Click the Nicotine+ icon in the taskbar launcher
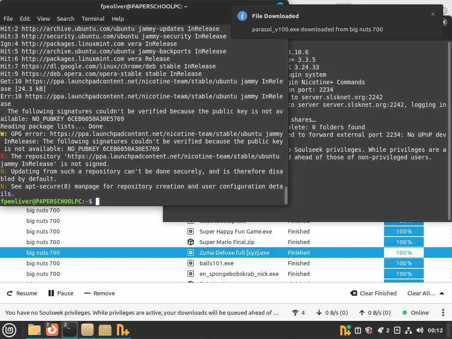This screenshot has height=339, width=452. point(123,330)
